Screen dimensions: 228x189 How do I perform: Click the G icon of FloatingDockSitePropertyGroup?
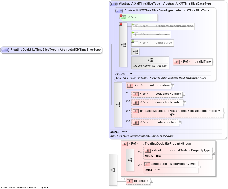pos(125,144)
